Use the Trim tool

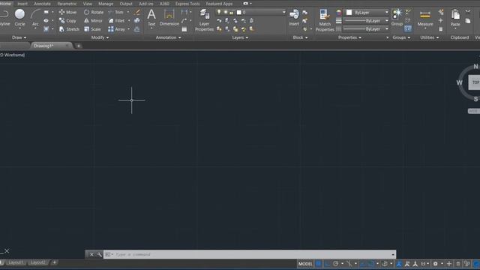click(115, 12)
